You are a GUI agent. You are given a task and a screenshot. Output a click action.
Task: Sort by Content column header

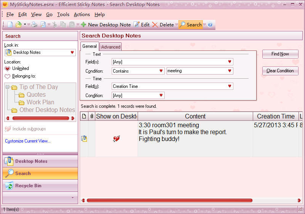coord(195,116)
